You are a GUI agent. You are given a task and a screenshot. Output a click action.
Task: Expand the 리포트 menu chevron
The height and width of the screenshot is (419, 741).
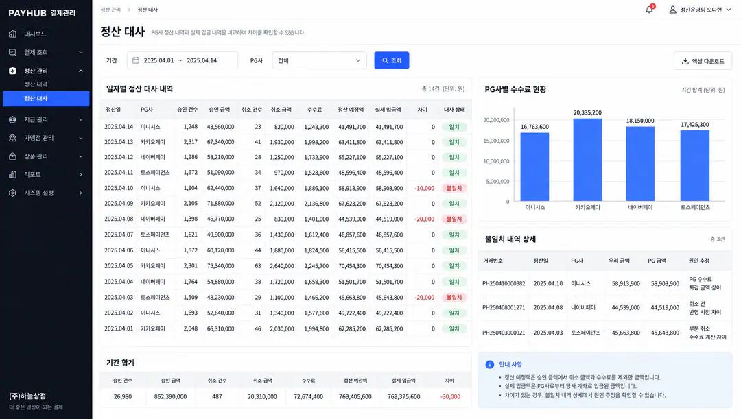point(81,175)
